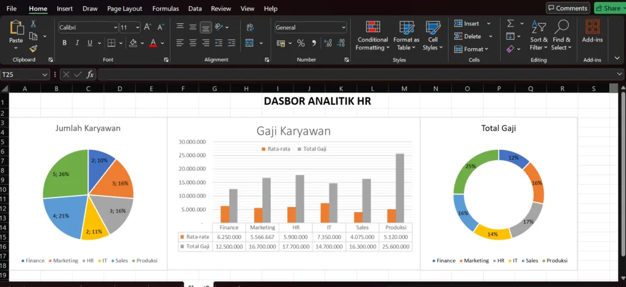This screenshot has height=287, width=626.
Task: Click Merge & Center icon
Action: point(249,43)
